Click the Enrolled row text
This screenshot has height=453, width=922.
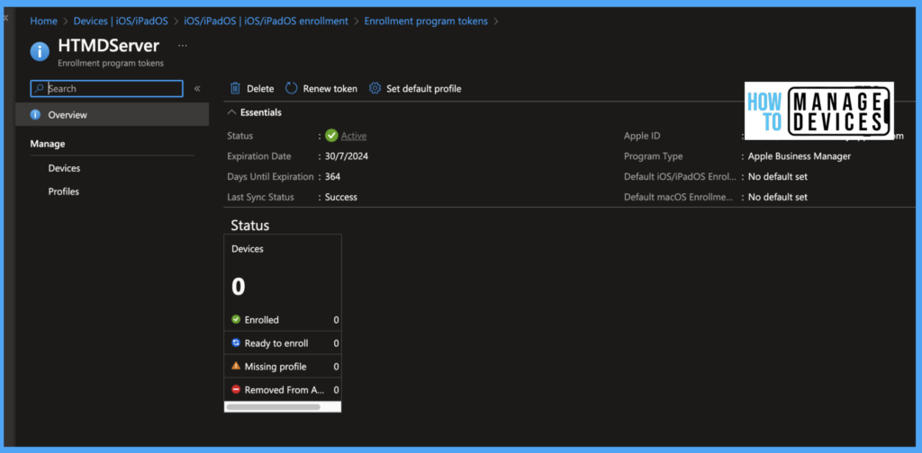click(x=262, y=320)
